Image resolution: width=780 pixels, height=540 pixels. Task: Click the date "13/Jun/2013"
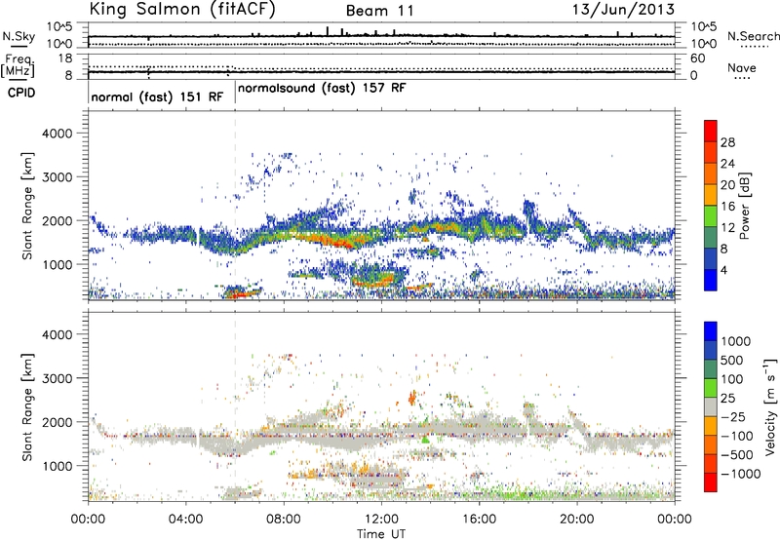[x=624, y=9]
